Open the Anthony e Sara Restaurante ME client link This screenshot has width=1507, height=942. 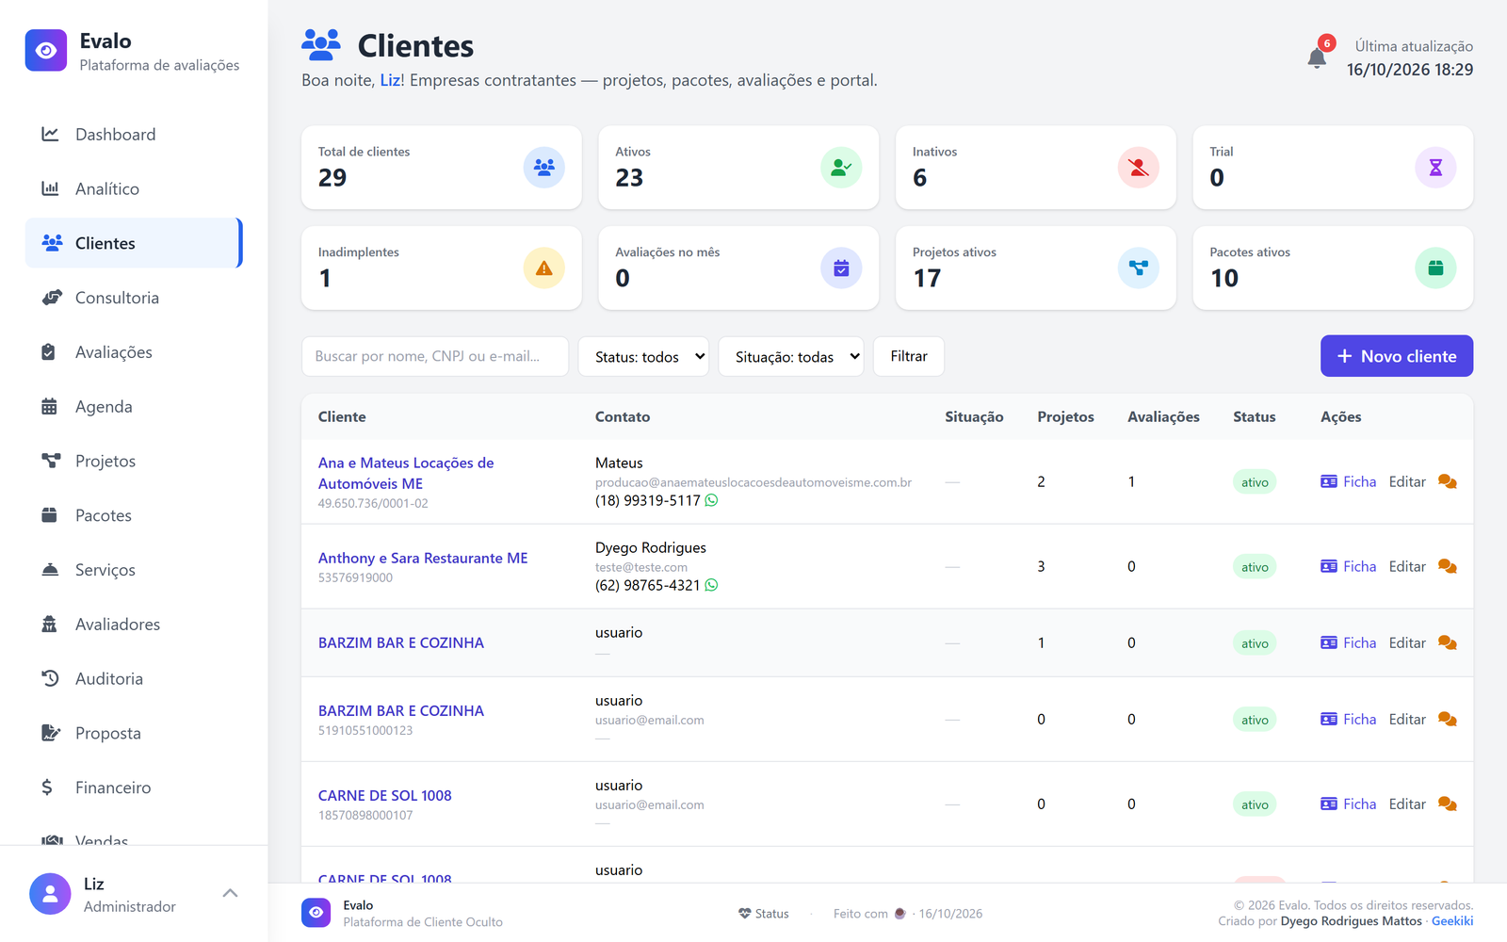tap(423, 558)
